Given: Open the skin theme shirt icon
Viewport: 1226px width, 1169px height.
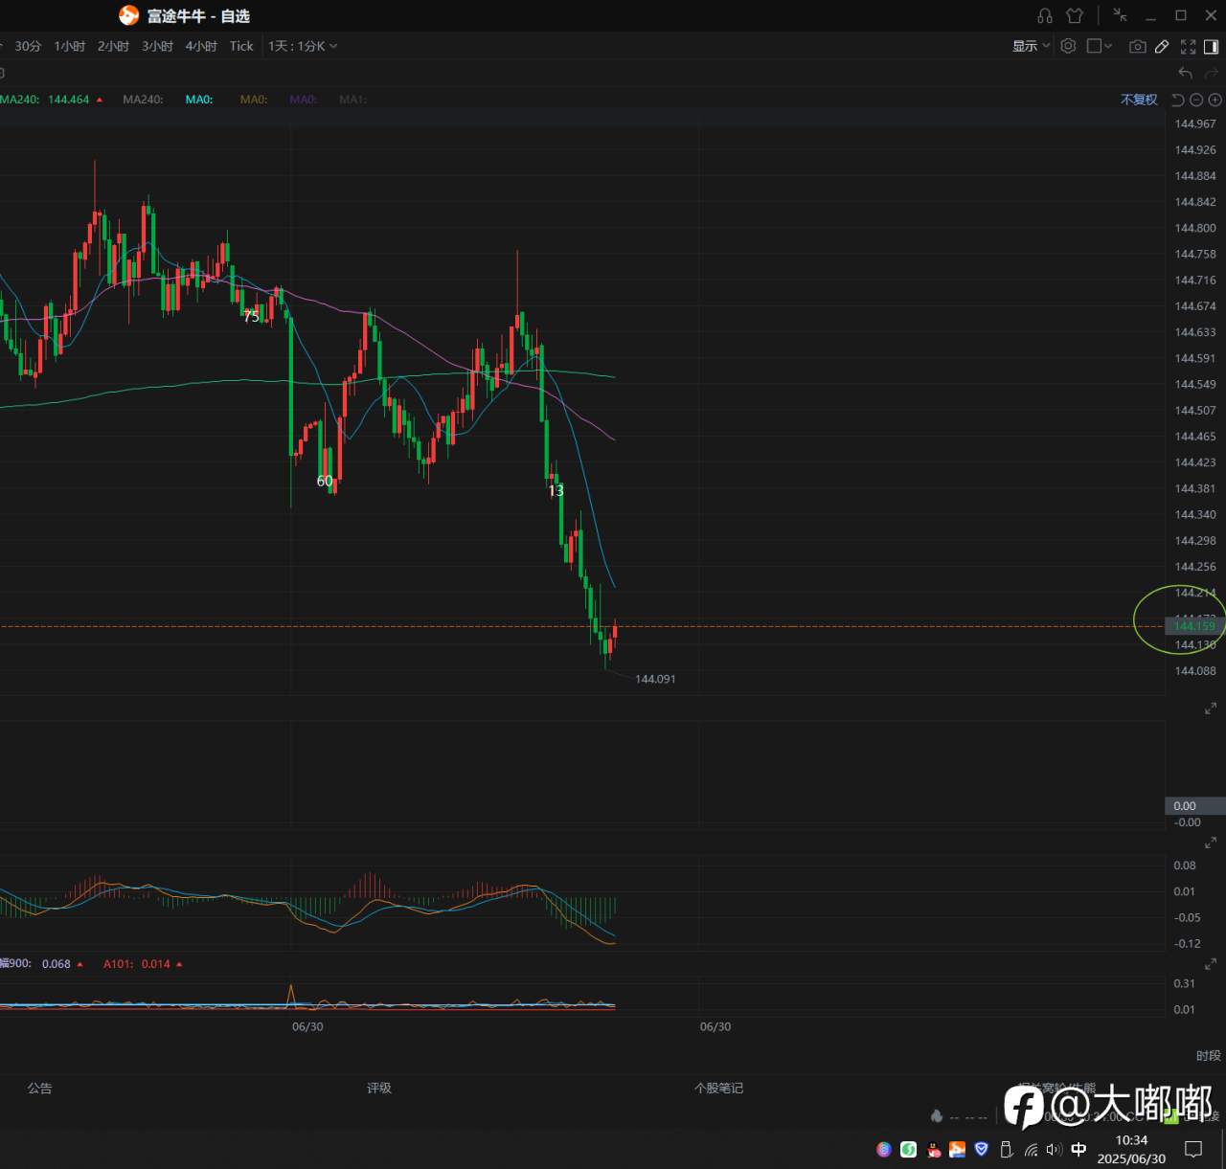Looking at the screenshot, I should point(1075,15).
